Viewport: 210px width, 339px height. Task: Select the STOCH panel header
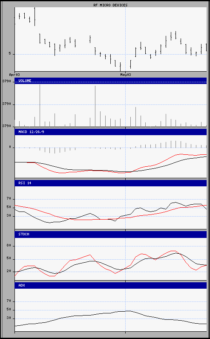coord(111,235)
